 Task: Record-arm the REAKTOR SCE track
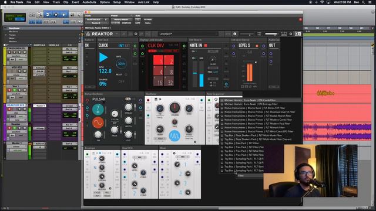(x=9, y=109)
